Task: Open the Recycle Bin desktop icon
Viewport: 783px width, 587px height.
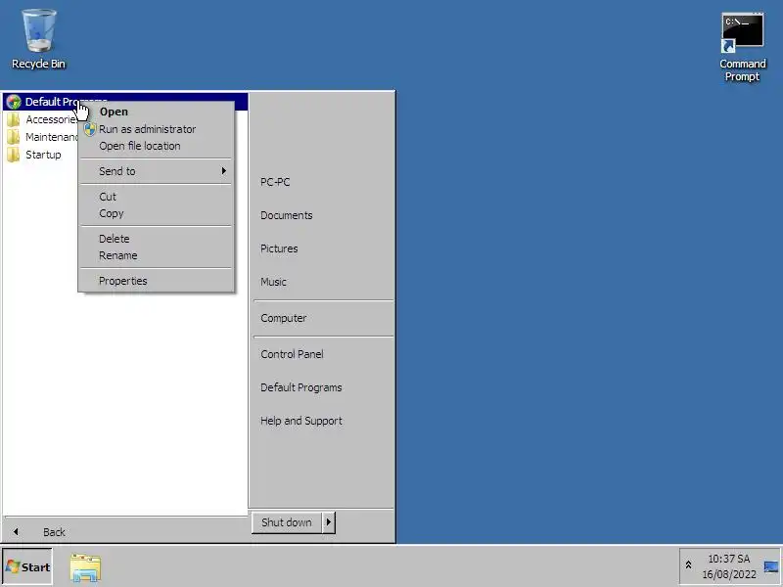Action: [x=38, y=38]
